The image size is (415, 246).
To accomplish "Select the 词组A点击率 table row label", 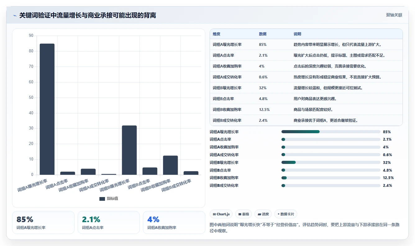I will pyautogui.click(x=223, y=55).
